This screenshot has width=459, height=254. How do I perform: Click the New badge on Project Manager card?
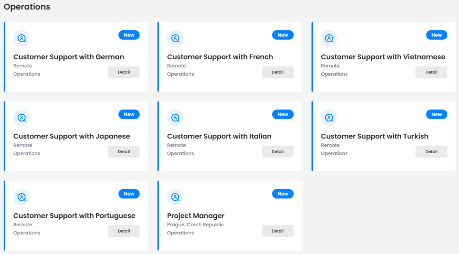tap(283, 194)
